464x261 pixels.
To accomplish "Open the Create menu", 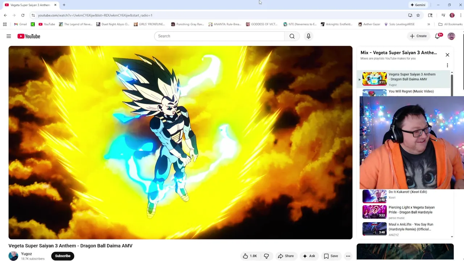I will click(418, 36).
